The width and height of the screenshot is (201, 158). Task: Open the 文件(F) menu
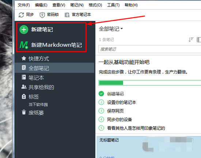click(x=24, y=5)
